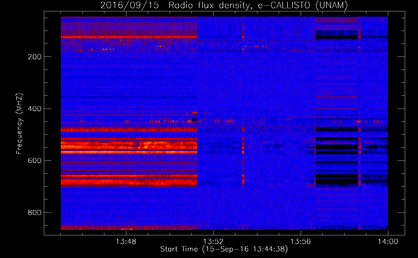The width and height of the screenshot is (418, 258).
Task: Click the 13:52 time tick label
Action: pos(213,242)
